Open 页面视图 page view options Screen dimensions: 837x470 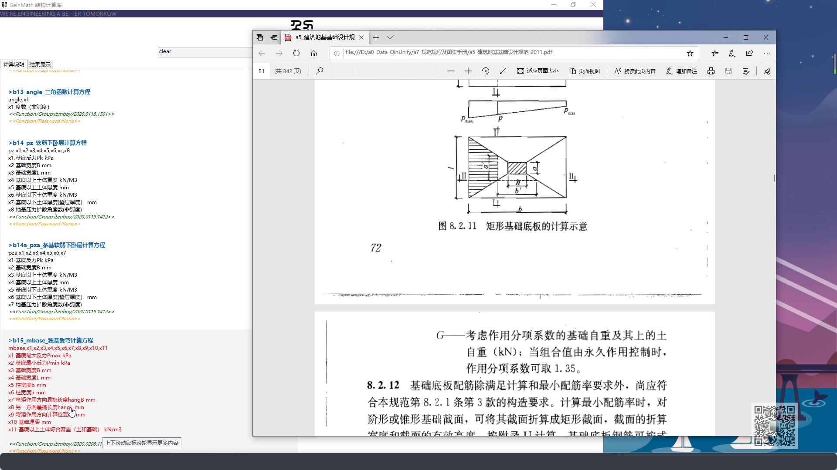click(x=585, y=70)
